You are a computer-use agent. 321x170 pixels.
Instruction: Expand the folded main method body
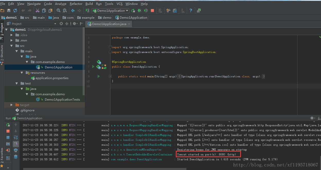click(110, 76)
